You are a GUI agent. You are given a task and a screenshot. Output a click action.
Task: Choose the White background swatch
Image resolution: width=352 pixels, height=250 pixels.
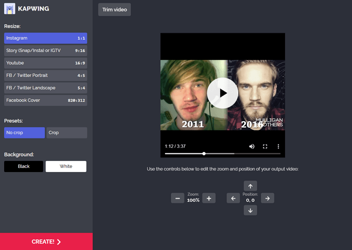(x=66, y=166)
